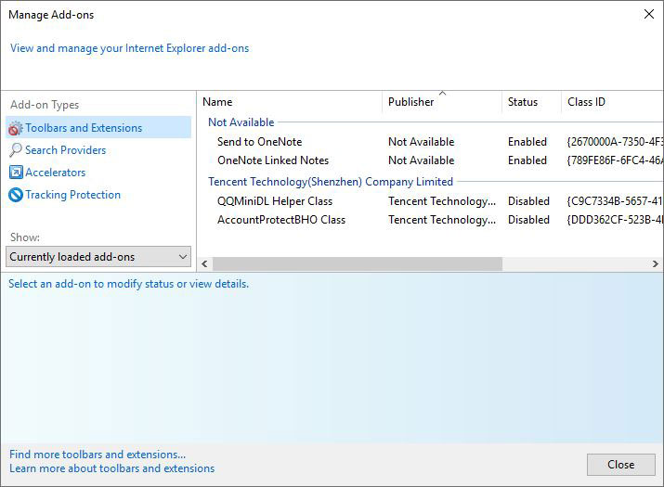Click Disabled status of AccountProtectBHO Class
This screenshot has width=664, height=487.
point(529,220)
